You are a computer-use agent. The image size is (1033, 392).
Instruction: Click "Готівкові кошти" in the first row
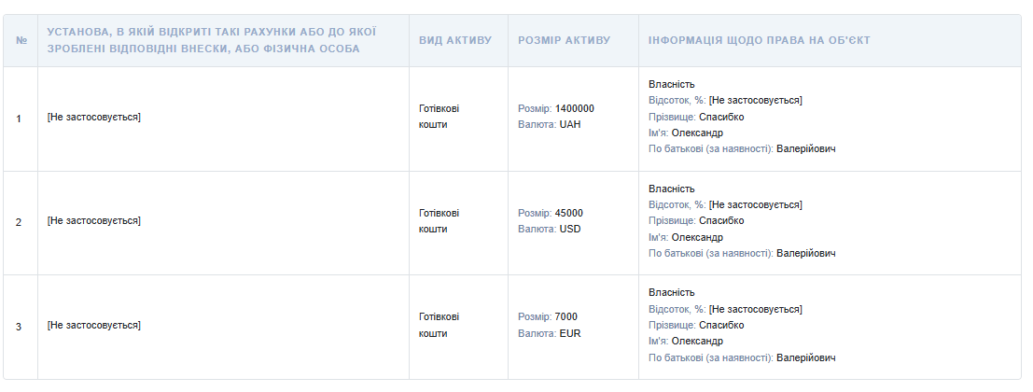click(x=439, y=117)
